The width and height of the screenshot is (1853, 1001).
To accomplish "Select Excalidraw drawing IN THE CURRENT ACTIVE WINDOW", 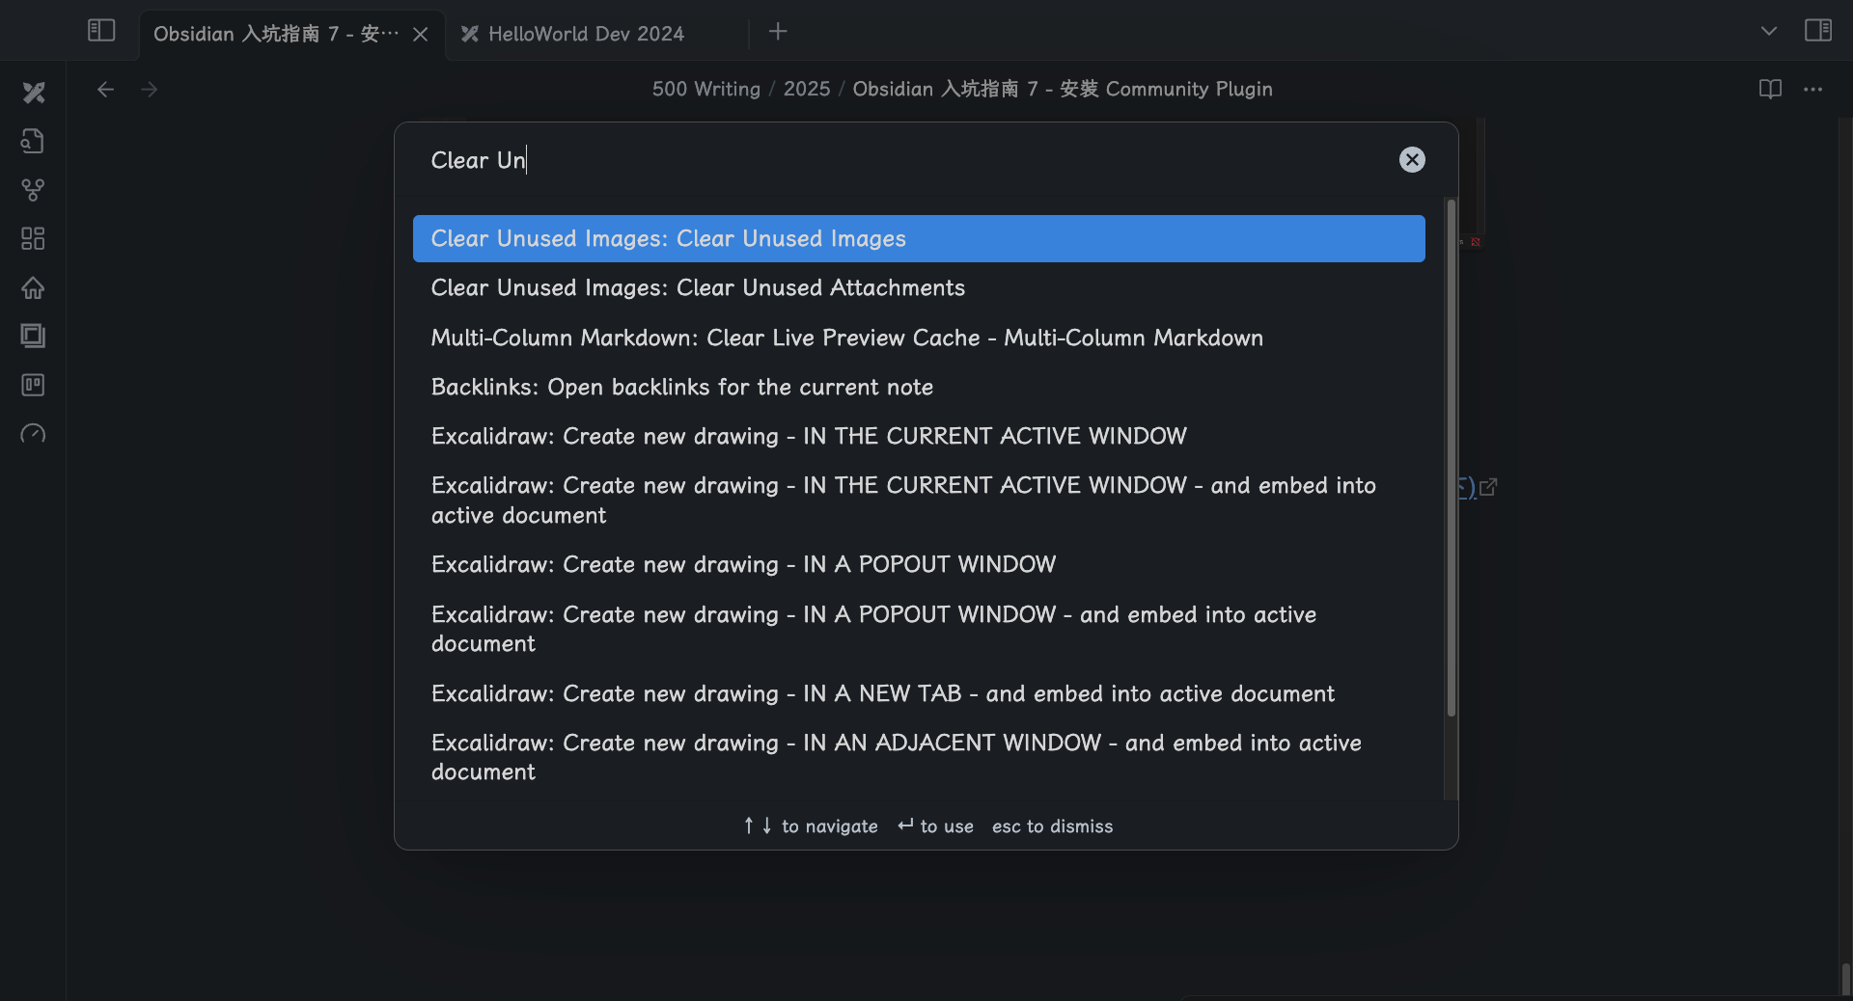I will [919, 436].
